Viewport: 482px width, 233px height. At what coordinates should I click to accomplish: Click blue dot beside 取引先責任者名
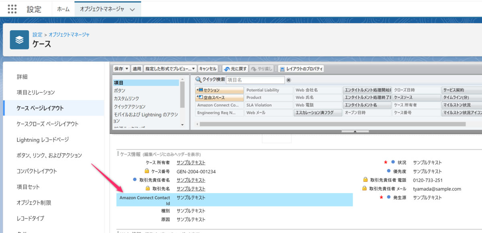(x=135, y=180)
